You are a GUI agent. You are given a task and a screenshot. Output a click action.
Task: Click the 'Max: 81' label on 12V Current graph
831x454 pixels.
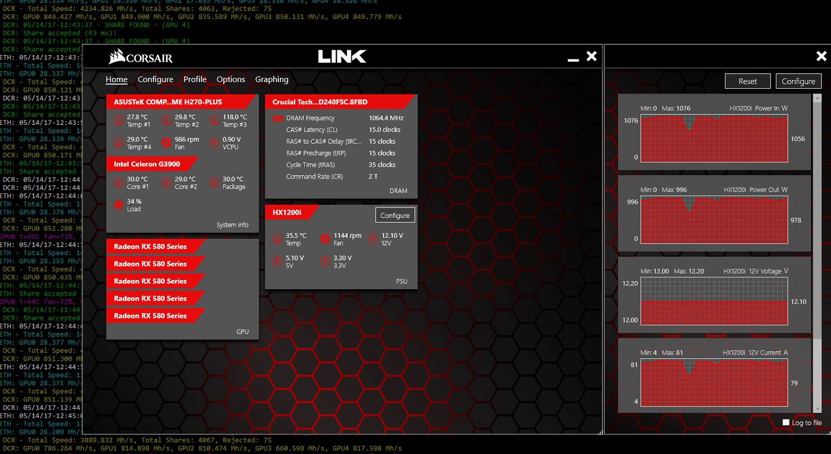tap(672, 352)
